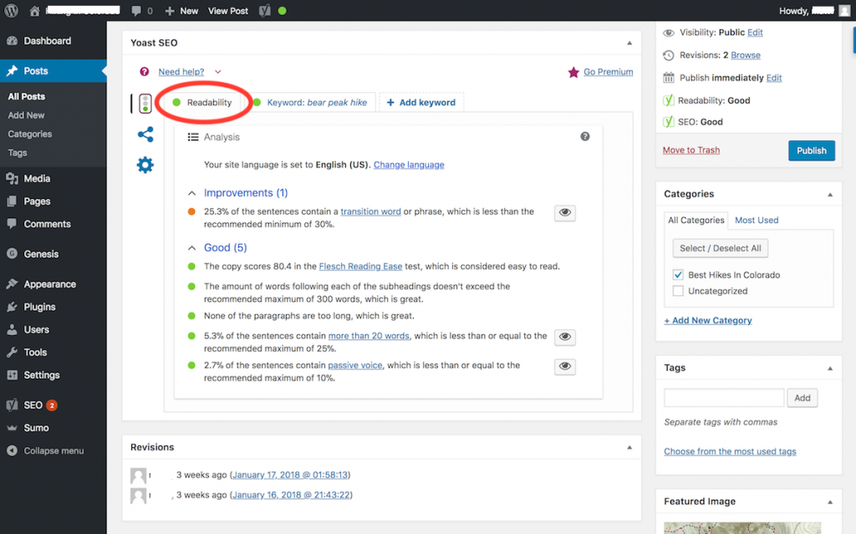Open the Flesch Reading Ease link
This screenshot has height=534, width=856.
(x=360, y=267)
